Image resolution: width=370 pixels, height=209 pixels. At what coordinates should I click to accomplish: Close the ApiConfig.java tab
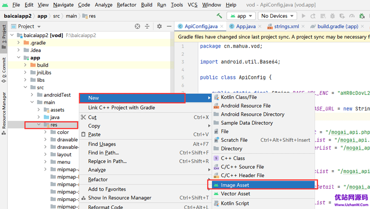(222, 26)
